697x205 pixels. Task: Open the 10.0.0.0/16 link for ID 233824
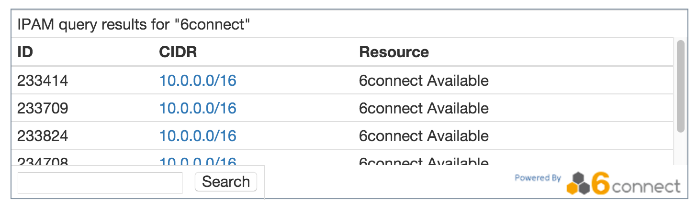pyautogui.click(x=198, y=136)
